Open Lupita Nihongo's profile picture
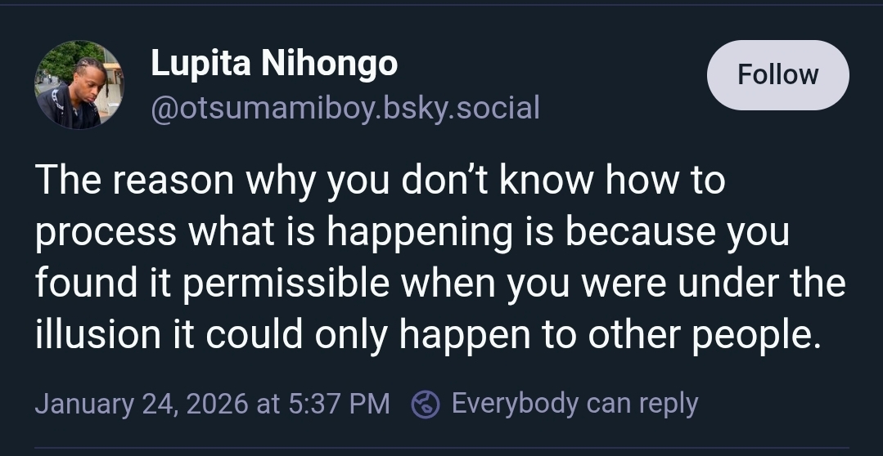The image size is (883, 456). 79,85
